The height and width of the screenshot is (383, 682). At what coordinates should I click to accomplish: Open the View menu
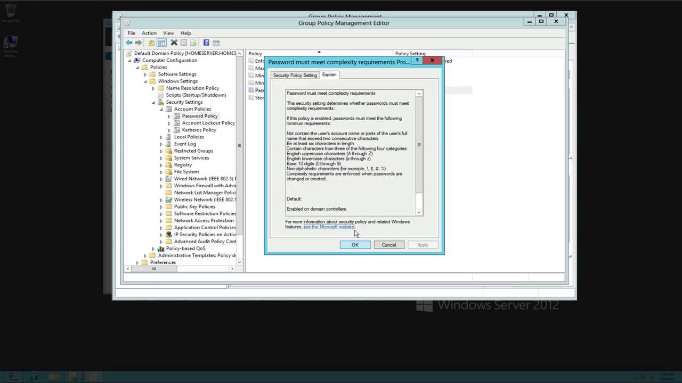pyautogui.click(x=168, y=33)
